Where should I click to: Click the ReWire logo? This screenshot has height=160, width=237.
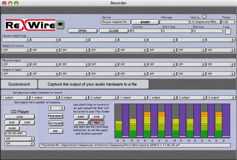click(x=31, y=25)
